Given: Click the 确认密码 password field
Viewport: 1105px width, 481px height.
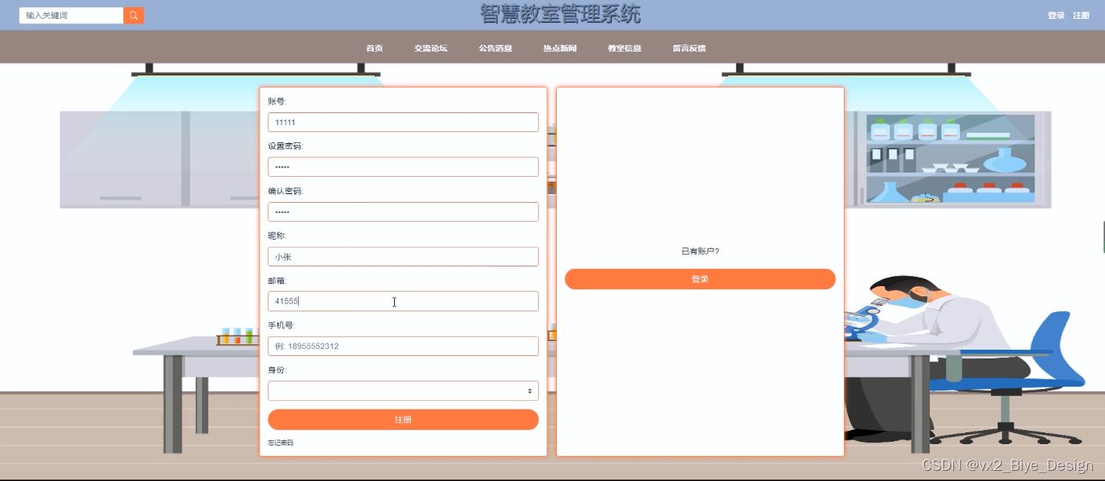Looking at the screenshot, I should pyautogui.click(x=403, y=211).
